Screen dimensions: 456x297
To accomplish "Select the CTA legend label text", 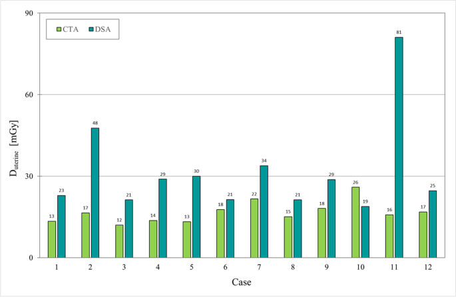I will click(71, 29).
